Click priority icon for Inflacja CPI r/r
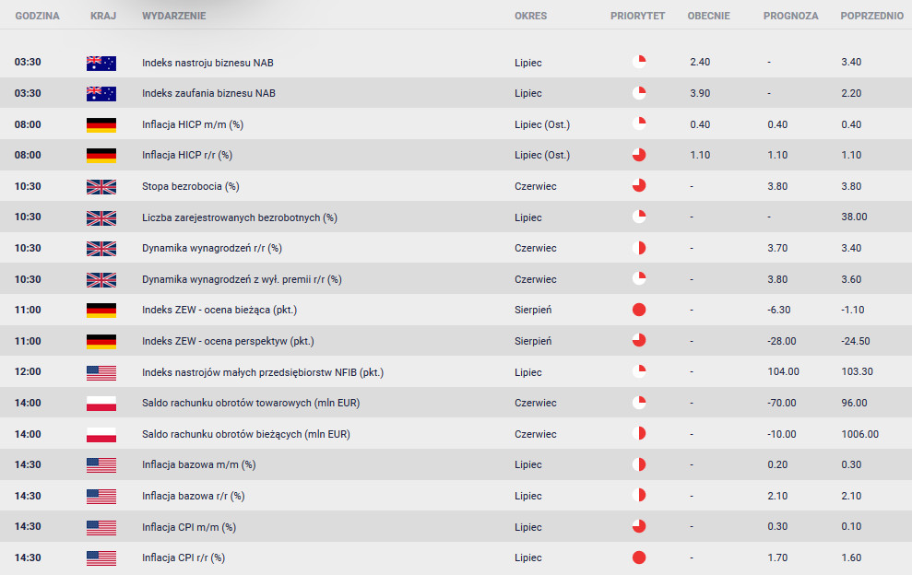Screen dimensions: 912x575 pos(639,557)
